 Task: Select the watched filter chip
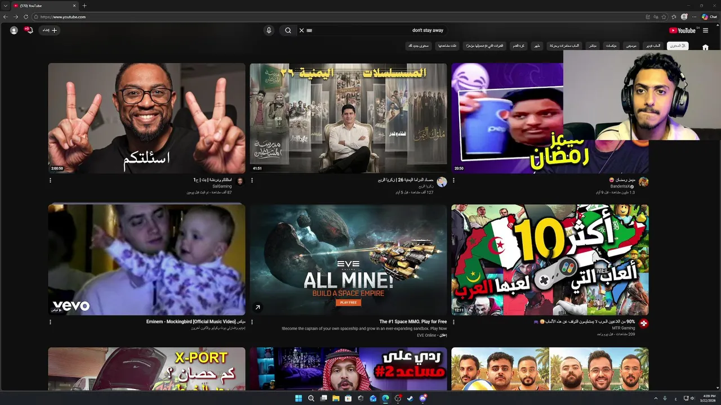click(x=448, y=46)
